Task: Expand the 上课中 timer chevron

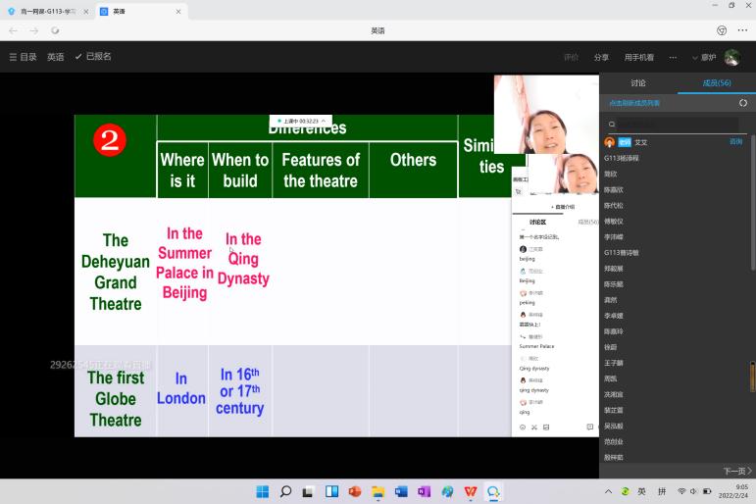Action: click(x=324, y=121)
